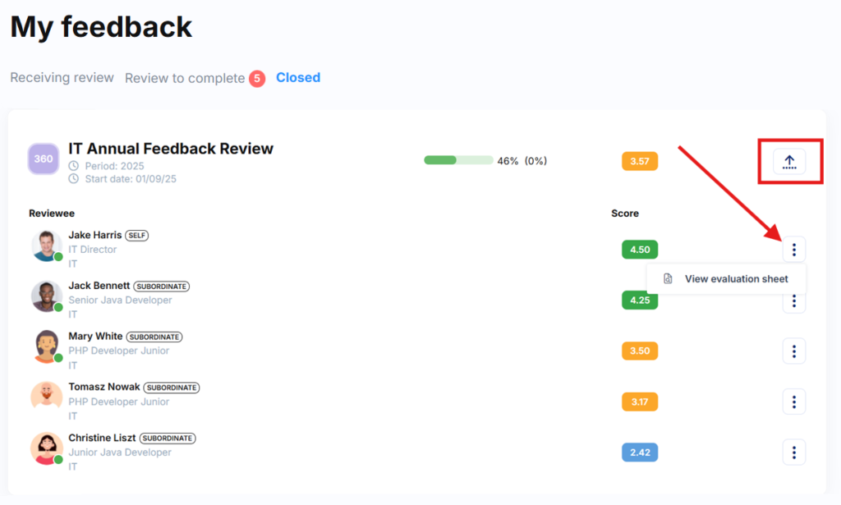The width and height of the screenshot is (841, 505).
Task: Click Christine Liszt profile avatar
Action: [47, 448]
